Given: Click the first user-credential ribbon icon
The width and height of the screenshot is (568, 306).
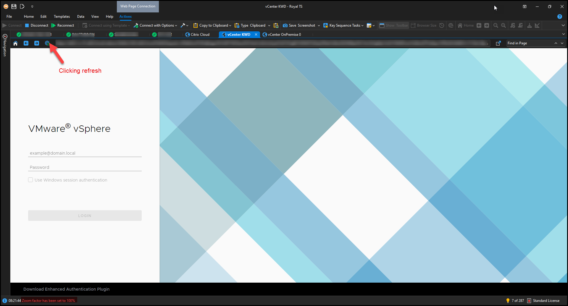Looking at the screenshot, I should 513,25.
